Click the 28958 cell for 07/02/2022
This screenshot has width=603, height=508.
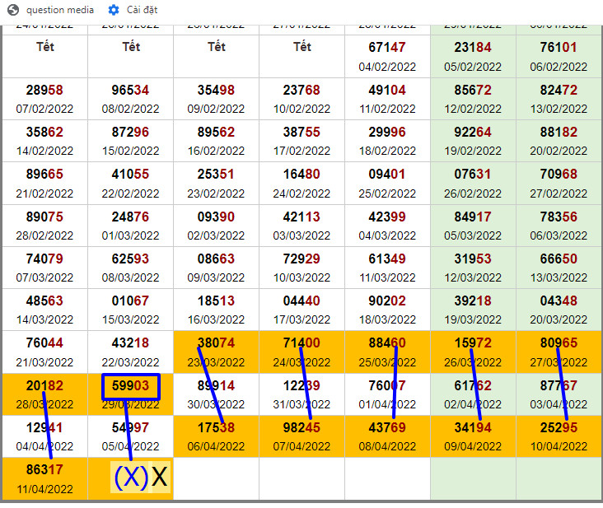coord(44,99)
